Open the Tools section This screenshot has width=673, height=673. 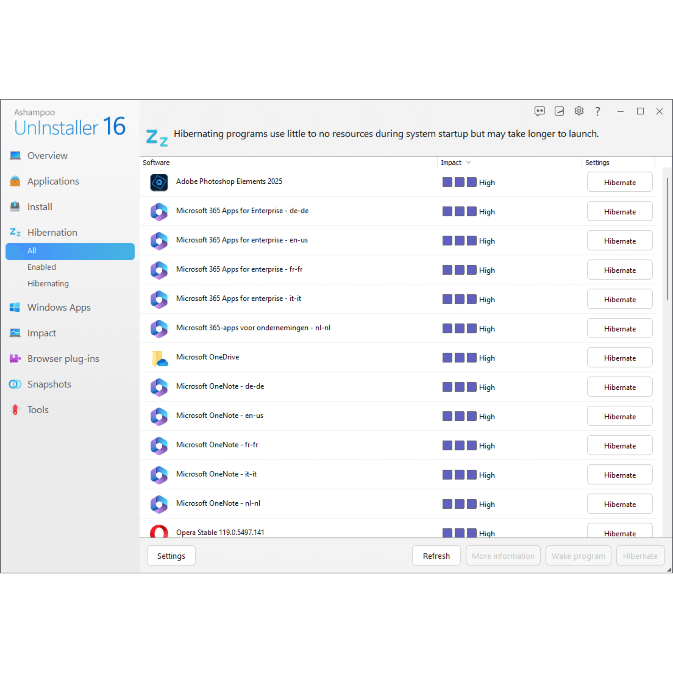(38, 409)
